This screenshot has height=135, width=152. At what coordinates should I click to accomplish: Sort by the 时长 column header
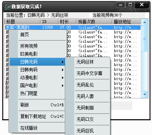[x=67, y=22]
